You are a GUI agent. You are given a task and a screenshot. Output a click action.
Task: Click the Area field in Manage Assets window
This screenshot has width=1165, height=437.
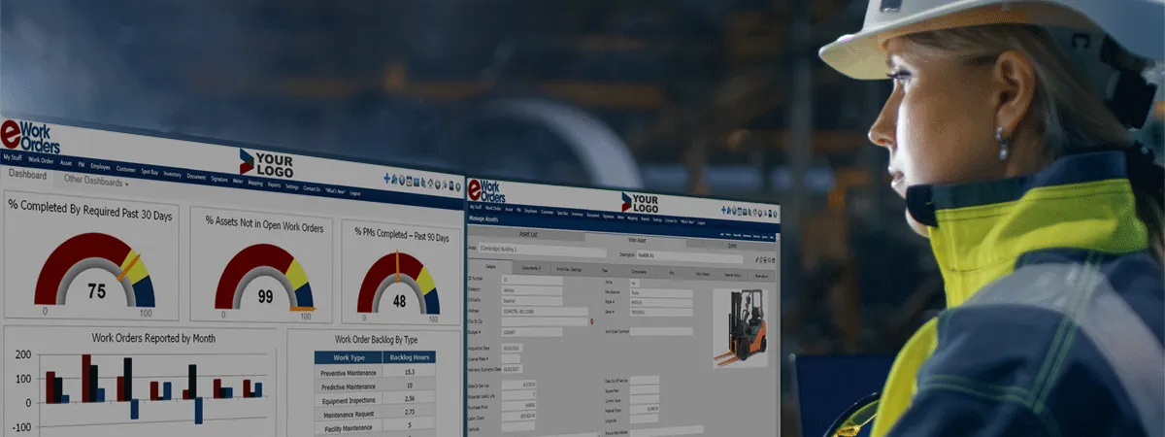542,252
